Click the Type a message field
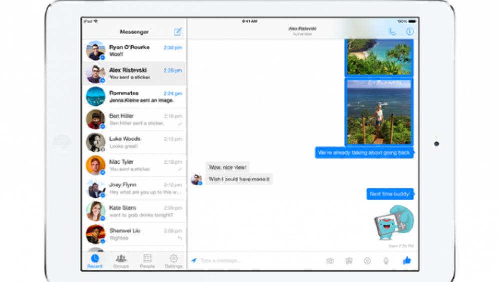500x282 pixels. pos(260,261)
